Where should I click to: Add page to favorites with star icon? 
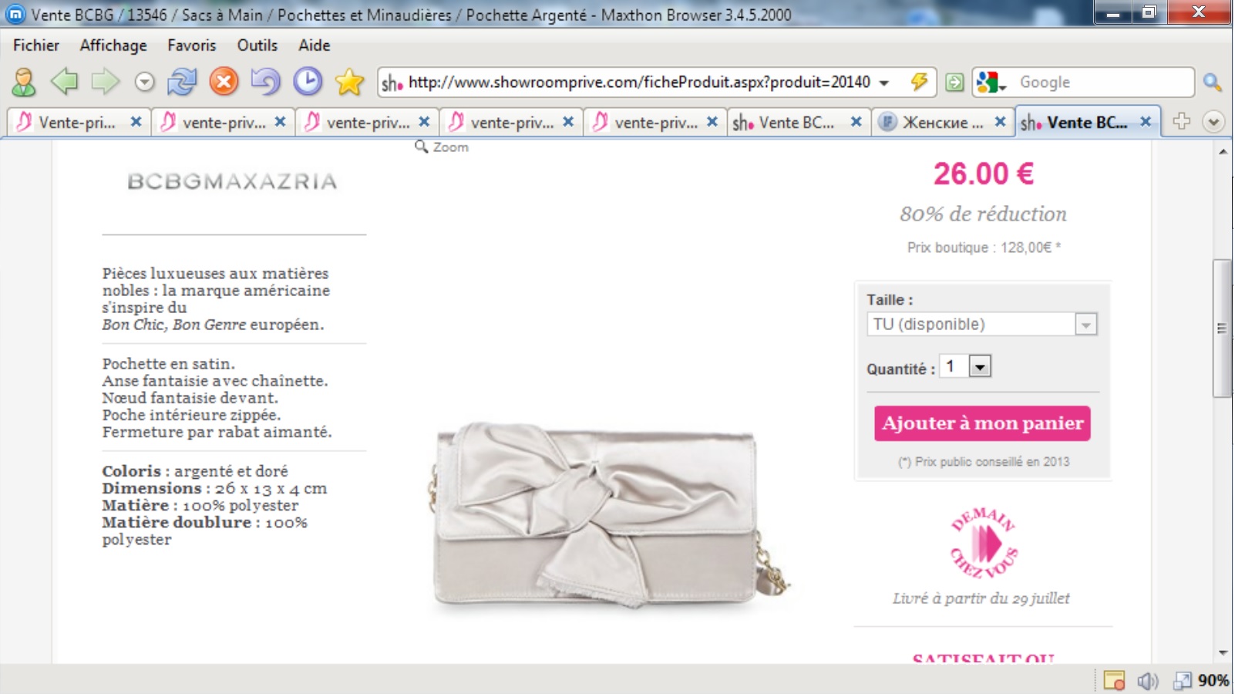tap(349, 81)
